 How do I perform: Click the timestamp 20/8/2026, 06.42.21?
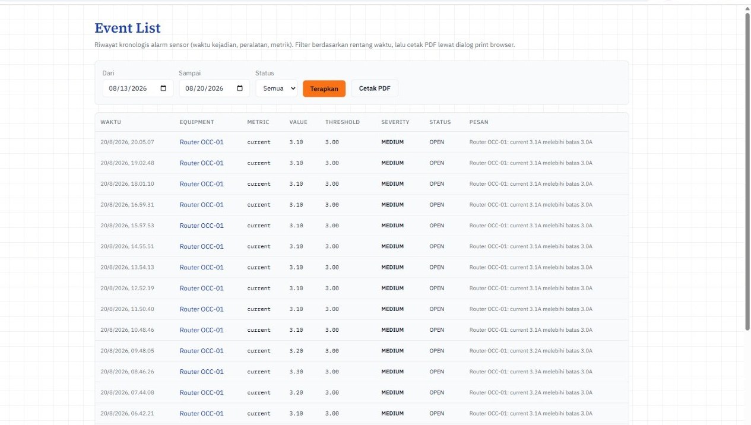(x=127, y=413)
